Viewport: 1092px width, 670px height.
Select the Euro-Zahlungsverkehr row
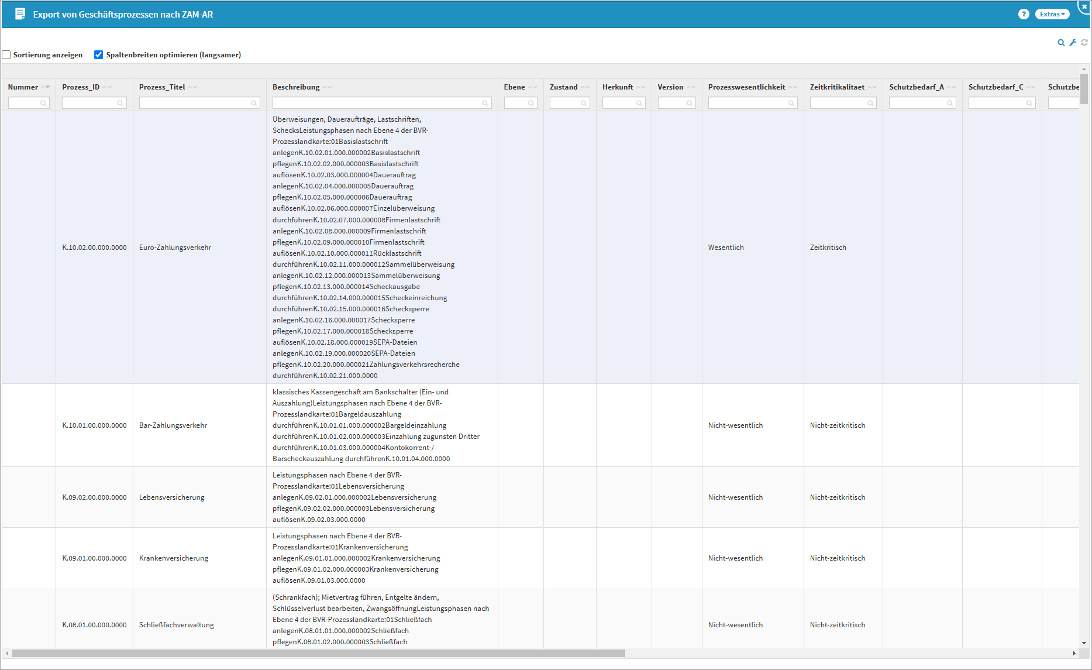(x=175, y=248)
